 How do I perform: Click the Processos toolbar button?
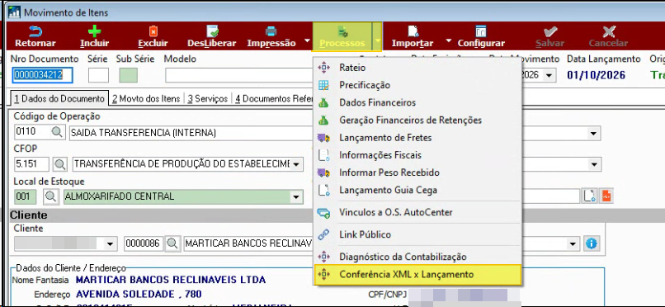pyautogui.click(x=342, y=36)
